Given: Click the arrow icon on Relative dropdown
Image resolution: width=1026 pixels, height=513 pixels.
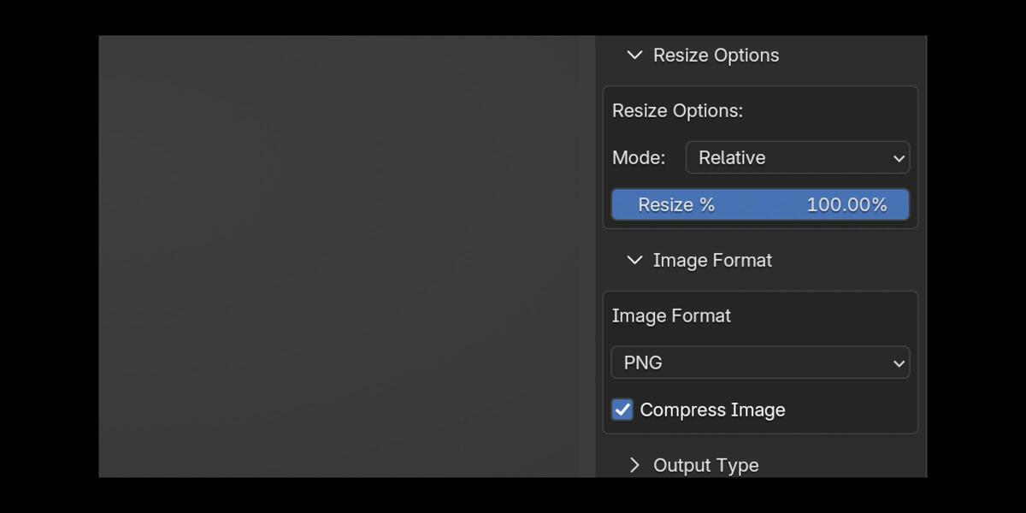Looking at the screenshot, I should tap(899, 158).
